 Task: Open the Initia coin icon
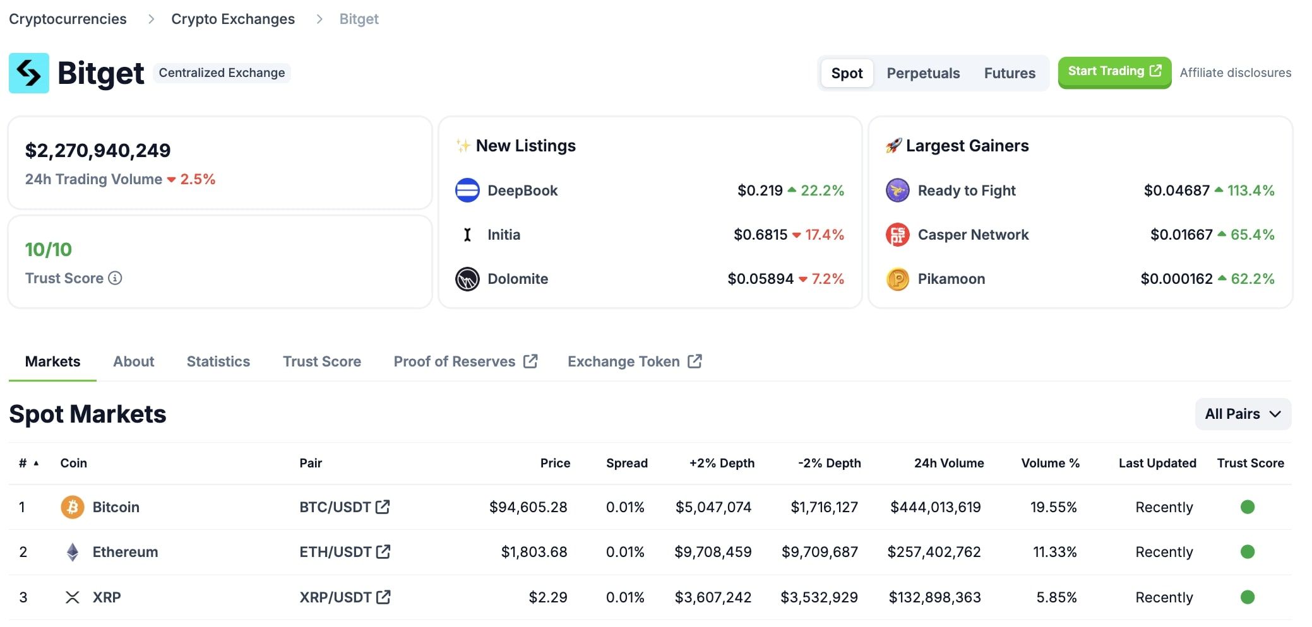(467, 235)
